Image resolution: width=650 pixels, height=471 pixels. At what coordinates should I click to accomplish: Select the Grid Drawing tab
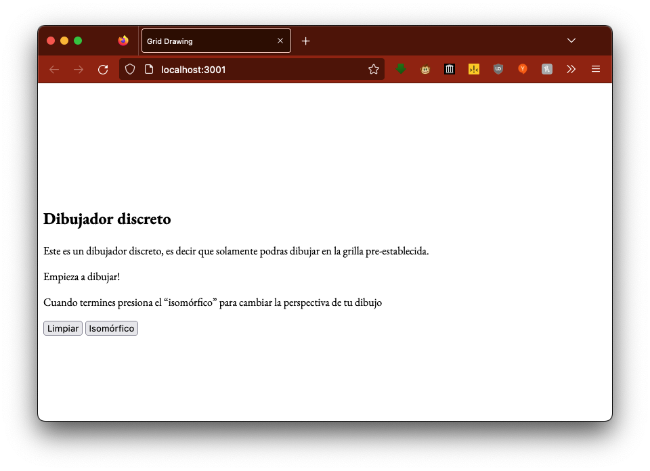[207, 41]
